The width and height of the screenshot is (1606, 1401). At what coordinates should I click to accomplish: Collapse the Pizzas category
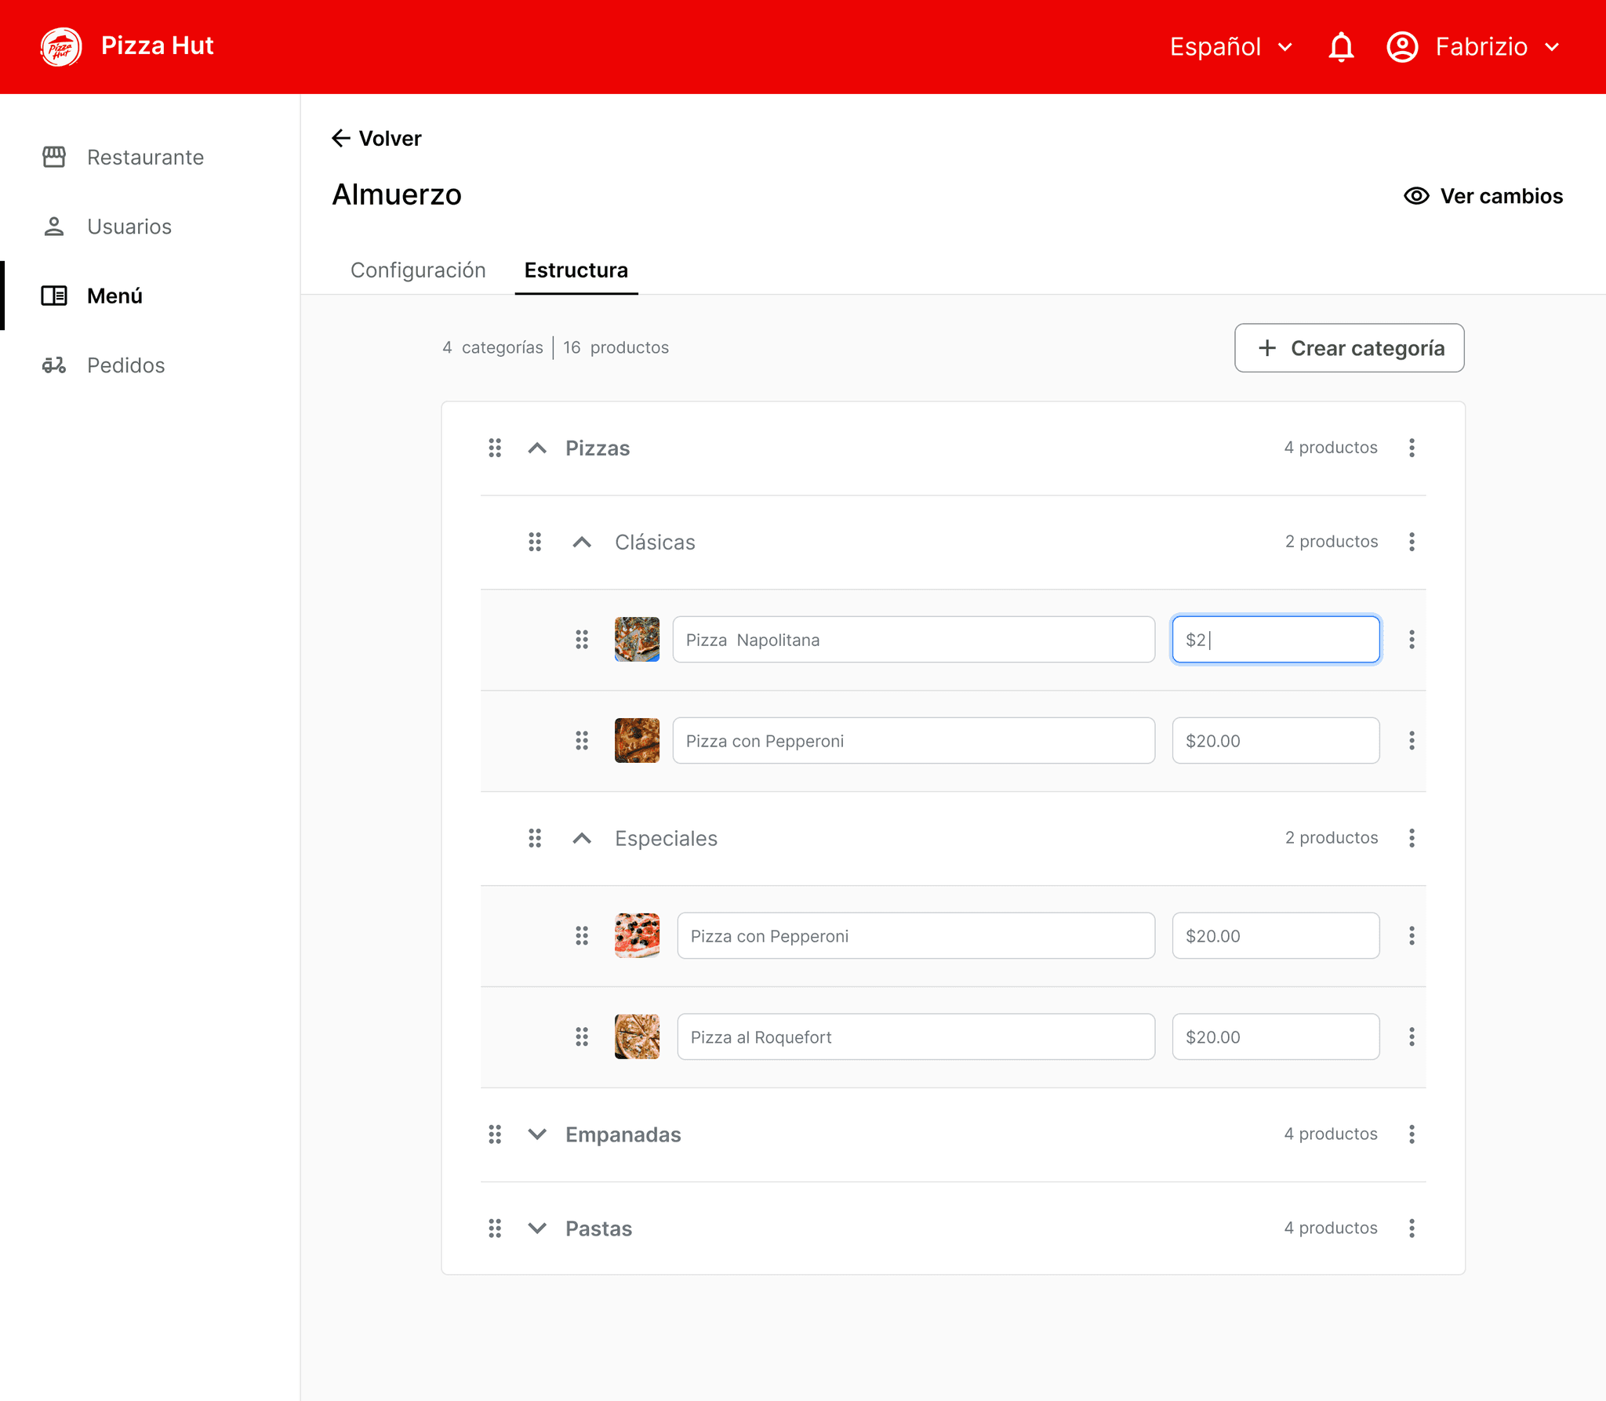coord(537,448)
